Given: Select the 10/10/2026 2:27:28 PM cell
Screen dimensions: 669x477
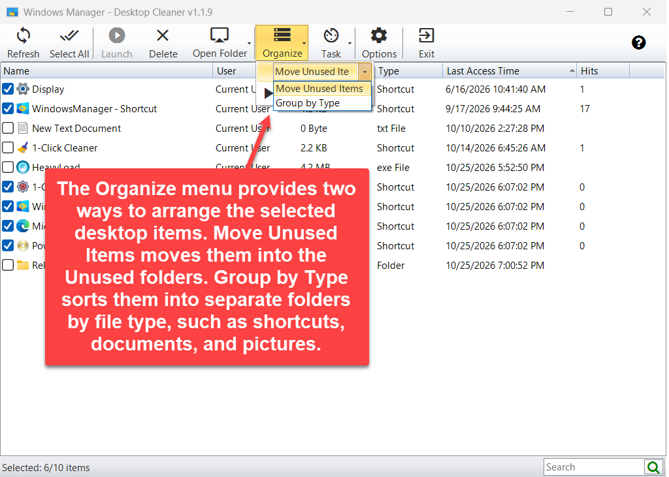Looking at the screenshot, I should coord(495,129).
